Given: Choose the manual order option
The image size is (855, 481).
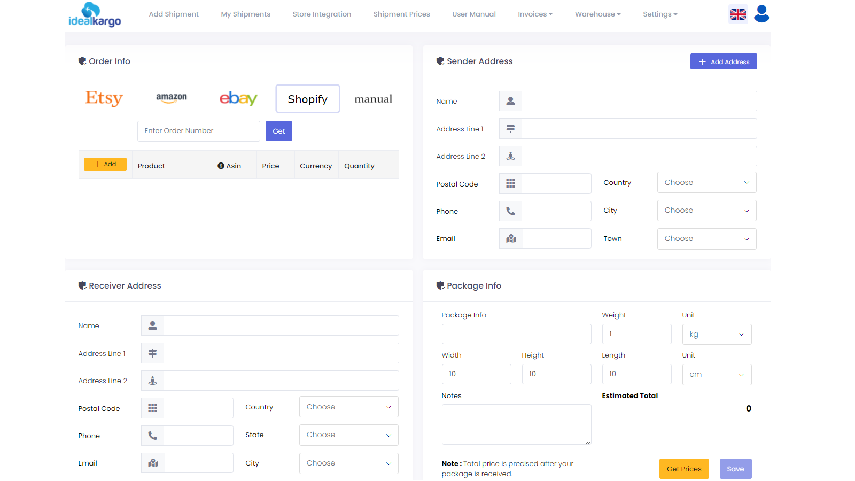Looking at the screenshot, I should (373, 99).
